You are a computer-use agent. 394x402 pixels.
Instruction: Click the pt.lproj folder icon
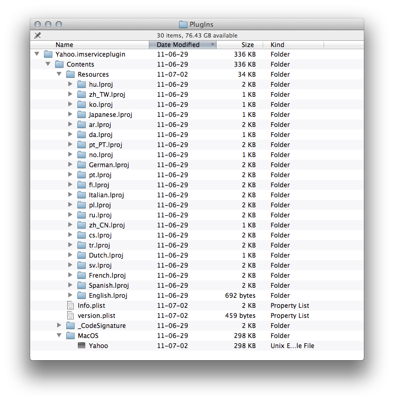point(82,175)
